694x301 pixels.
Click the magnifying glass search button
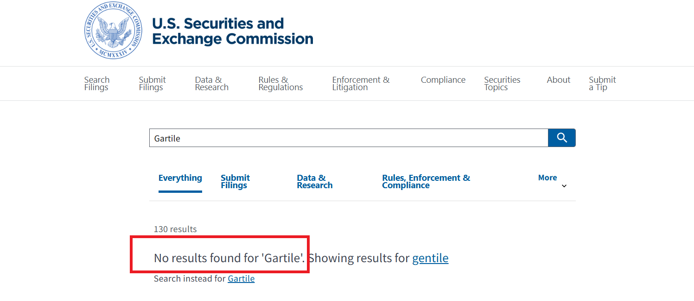click(x=562, y=138)
